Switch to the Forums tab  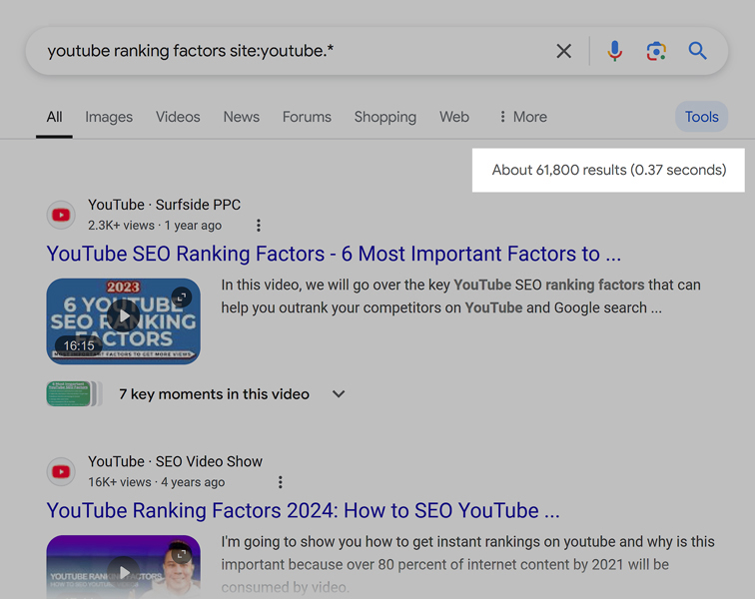point(307,117)
